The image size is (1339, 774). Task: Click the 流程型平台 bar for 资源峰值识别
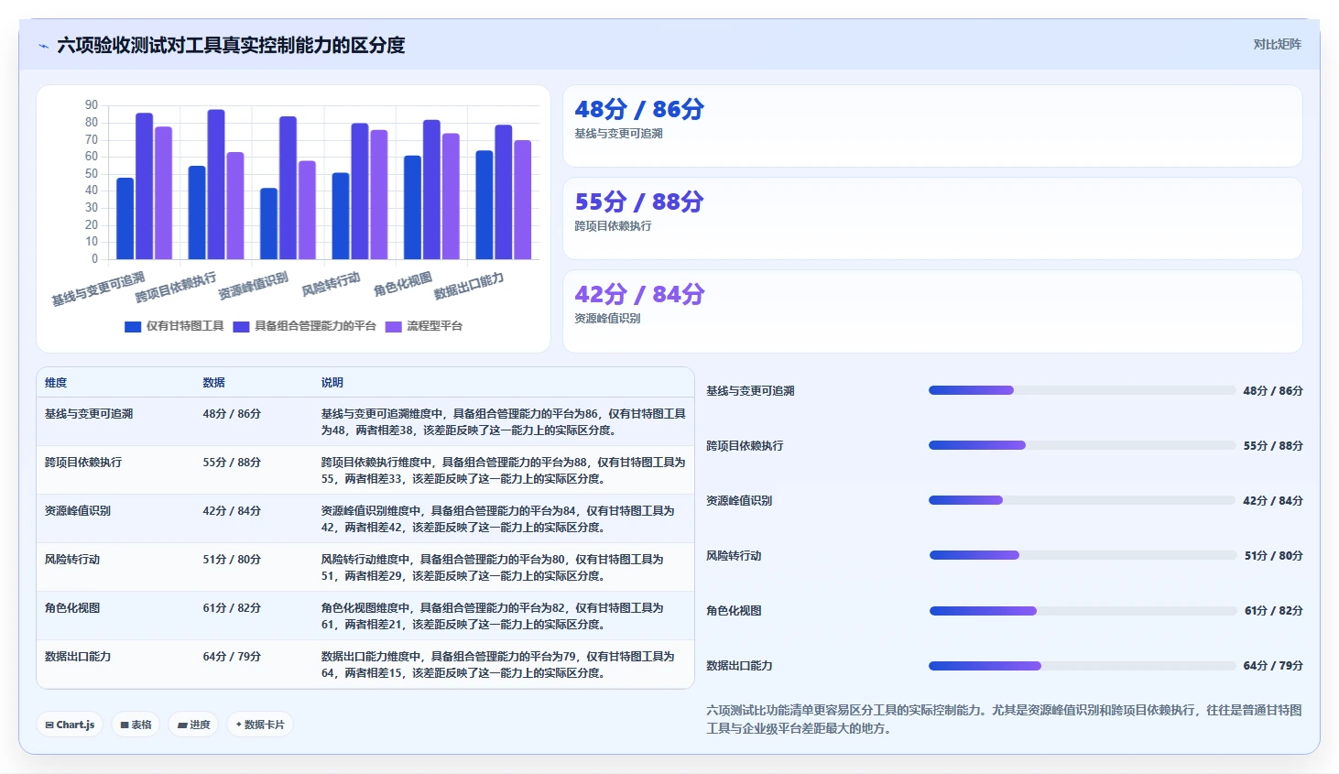click(307, 211)
